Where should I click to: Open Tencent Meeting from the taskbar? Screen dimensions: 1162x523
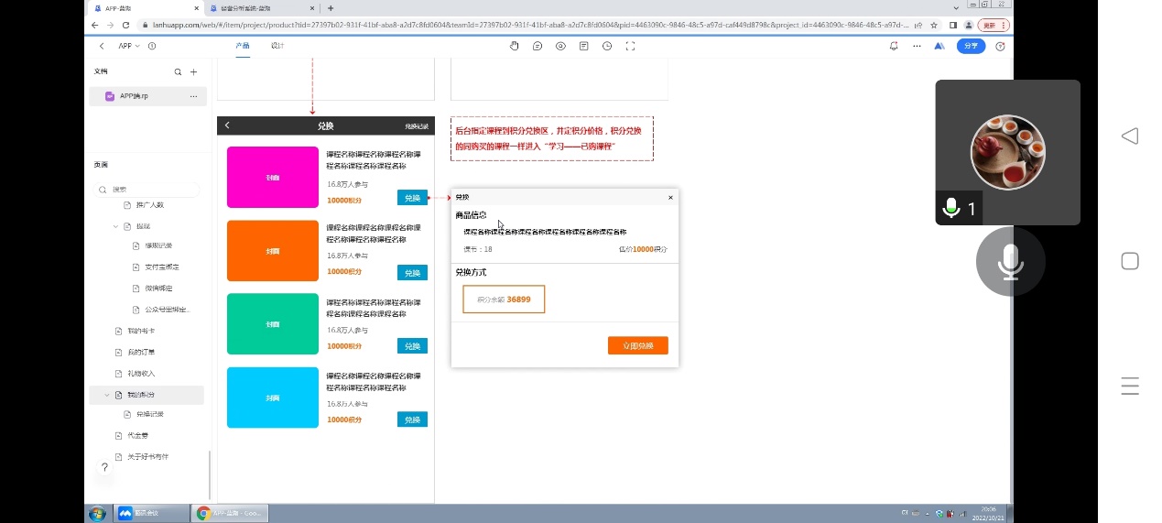pos(151,514)
